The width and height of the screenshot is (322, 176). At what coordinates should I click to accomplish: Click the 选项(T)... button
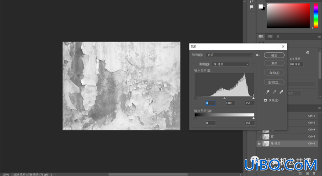coord(274,82)
